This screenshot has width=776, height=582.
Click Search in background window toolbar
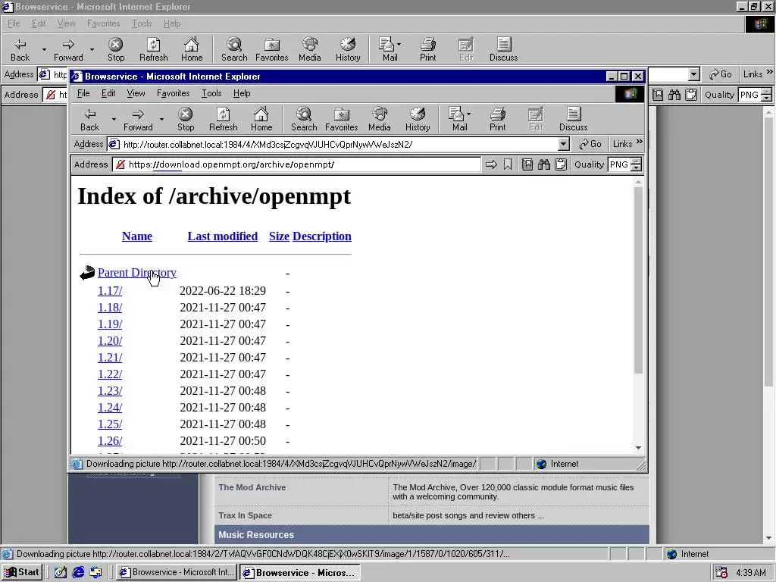pyautogui.click(x=234, y=49)
